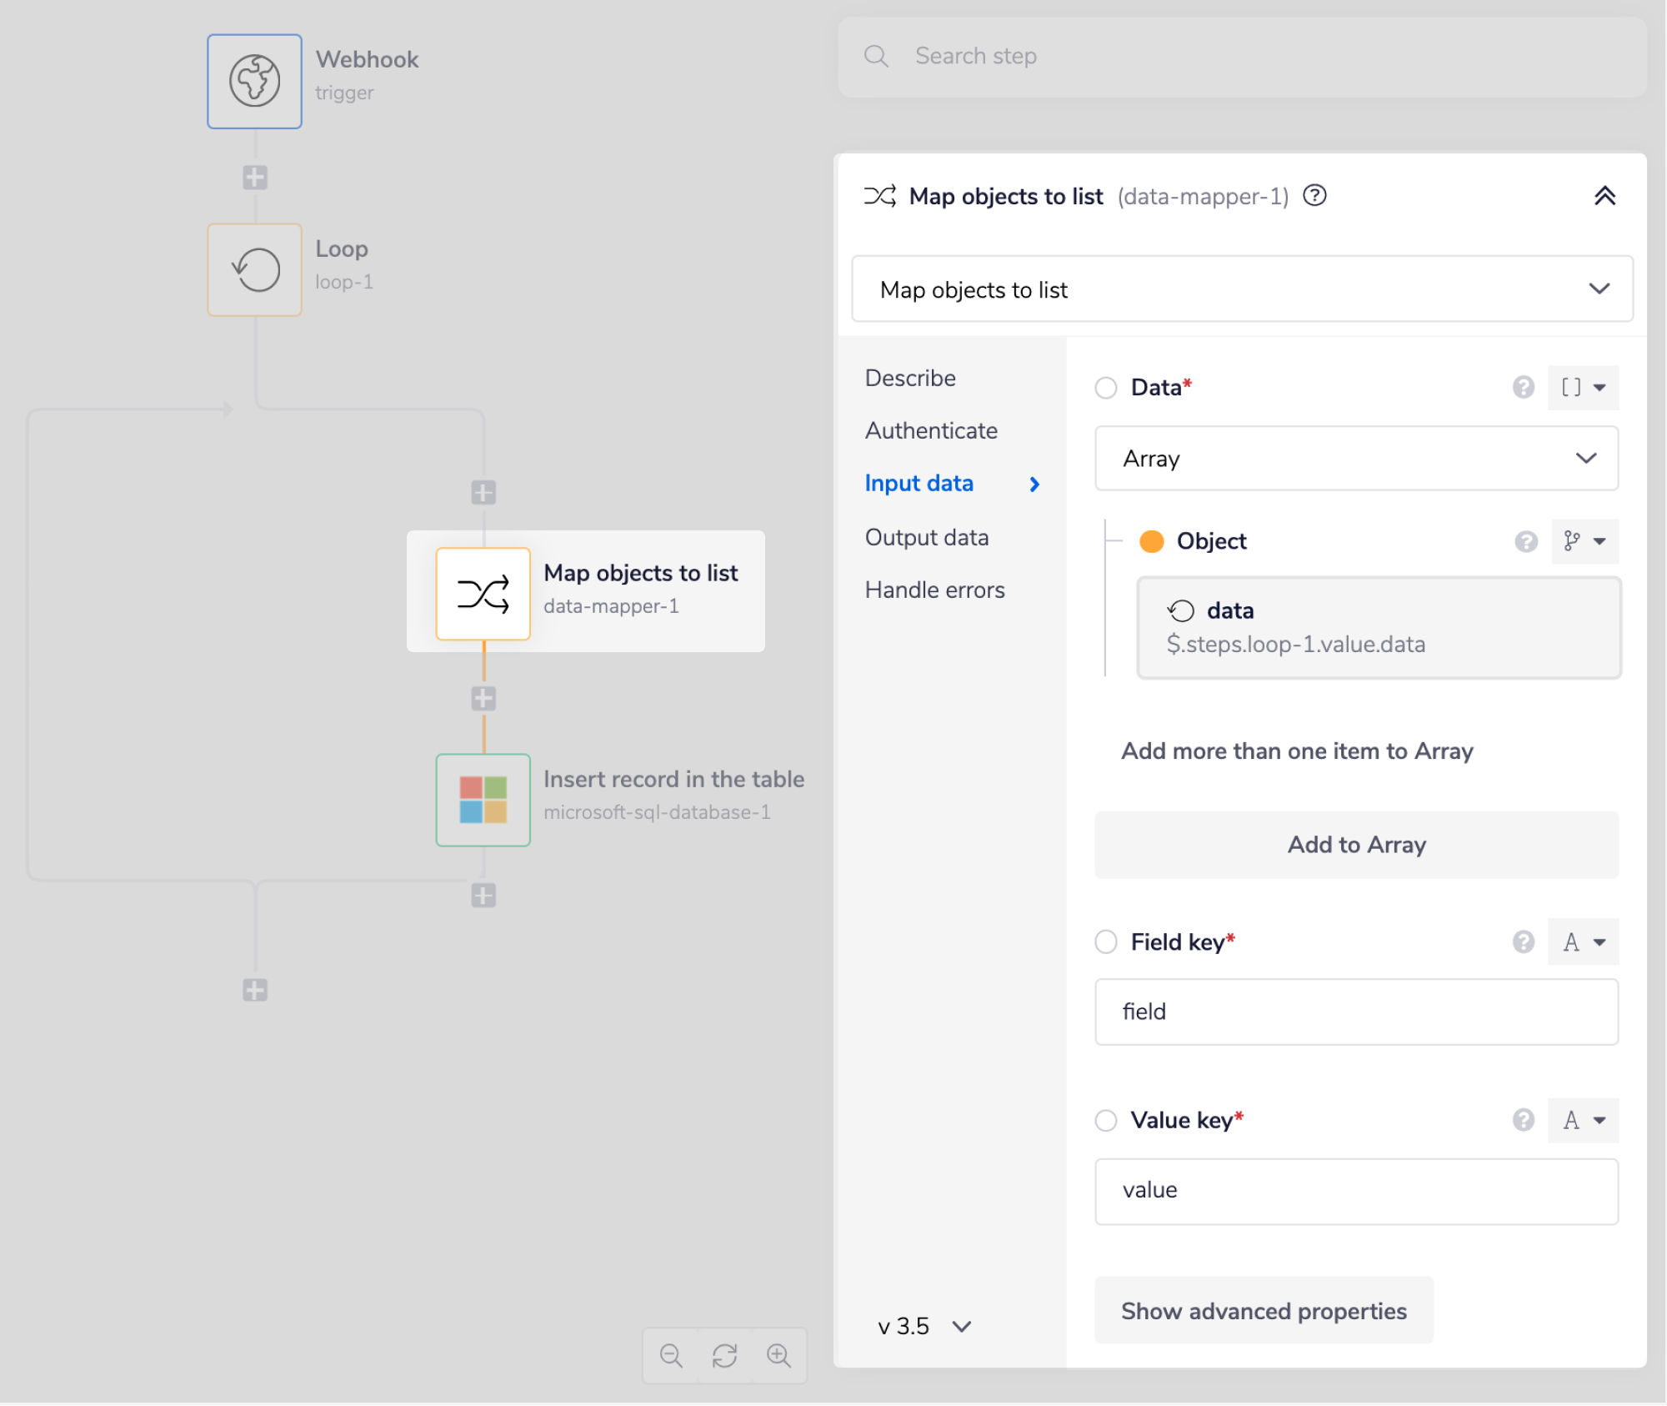The width and height of the screenshot is (1667, 1406).
Task: Open the version v 3.5 selector
Action: pos(924,1326)
